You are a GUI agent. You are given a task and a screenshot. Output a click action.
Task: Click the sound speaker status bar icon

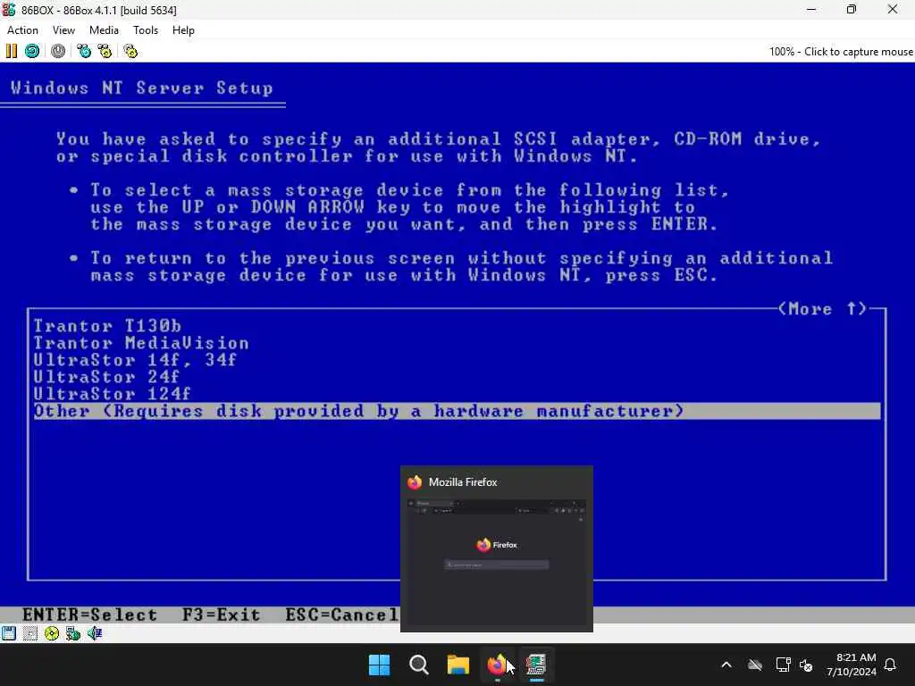pos(95,633)
